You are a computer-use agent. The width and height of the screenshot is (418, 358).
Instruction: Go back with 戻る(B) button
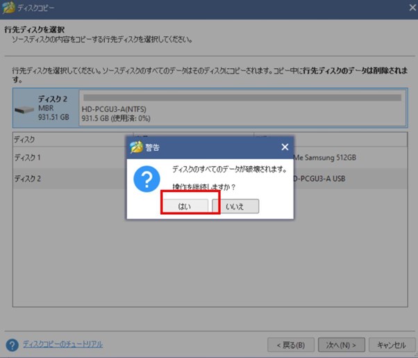tap(291, 345)
